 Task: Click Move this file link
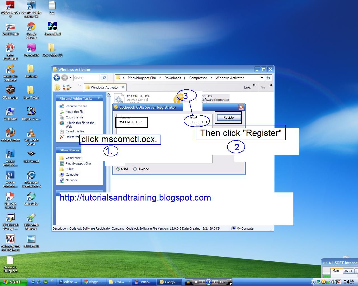75,112
